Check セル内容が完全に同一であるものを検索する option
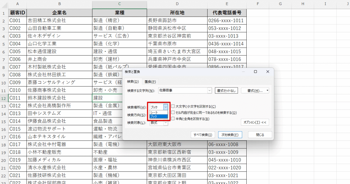Image resolution: width=350 pixels, height=184 pixels. point(173,112)
